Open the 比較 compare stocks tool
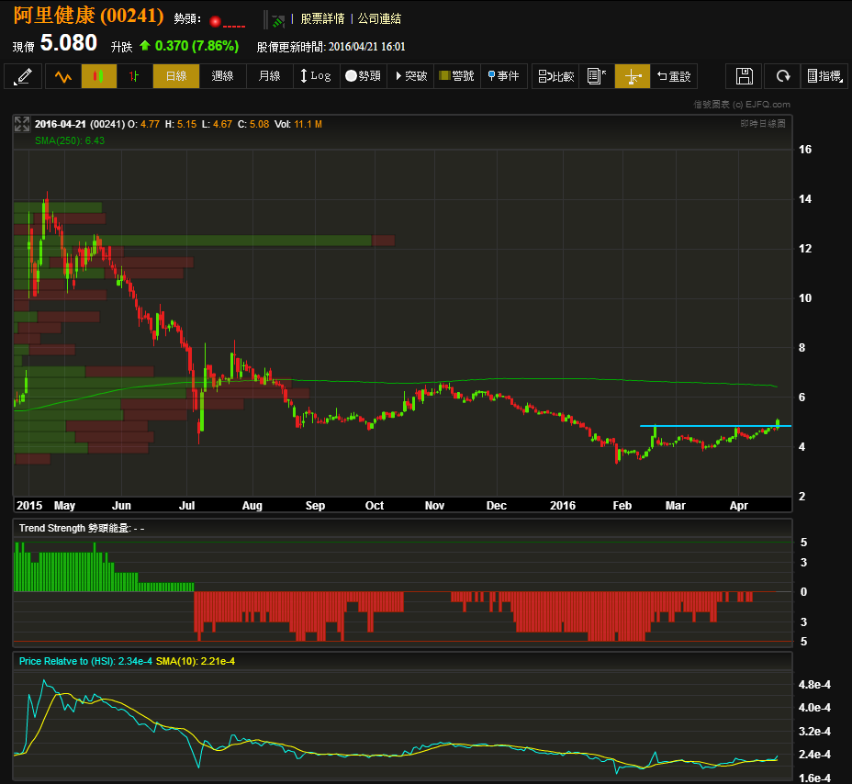 555,76
